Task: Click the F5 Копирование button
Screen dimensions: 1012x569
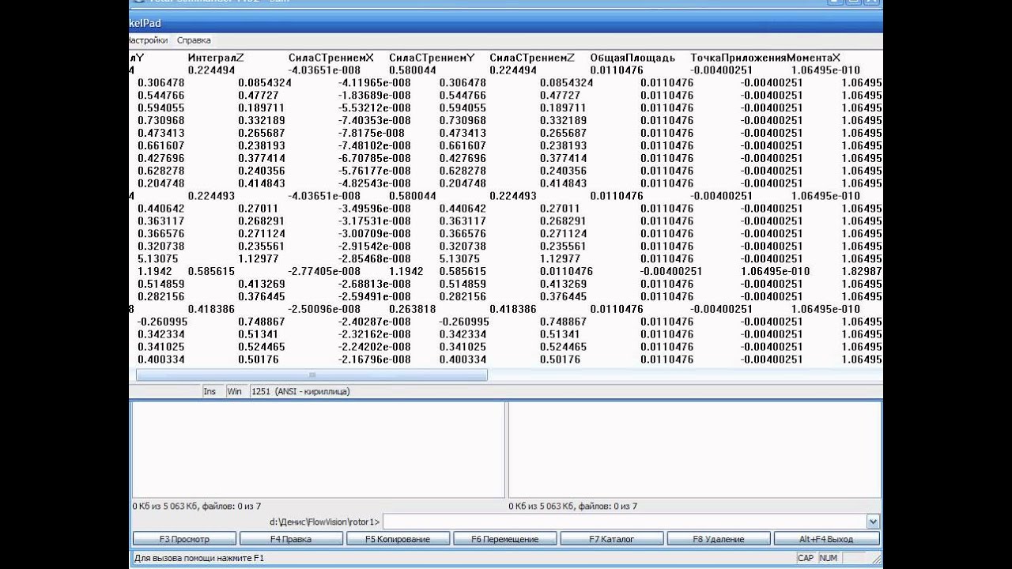Action: tap(398, 539)
